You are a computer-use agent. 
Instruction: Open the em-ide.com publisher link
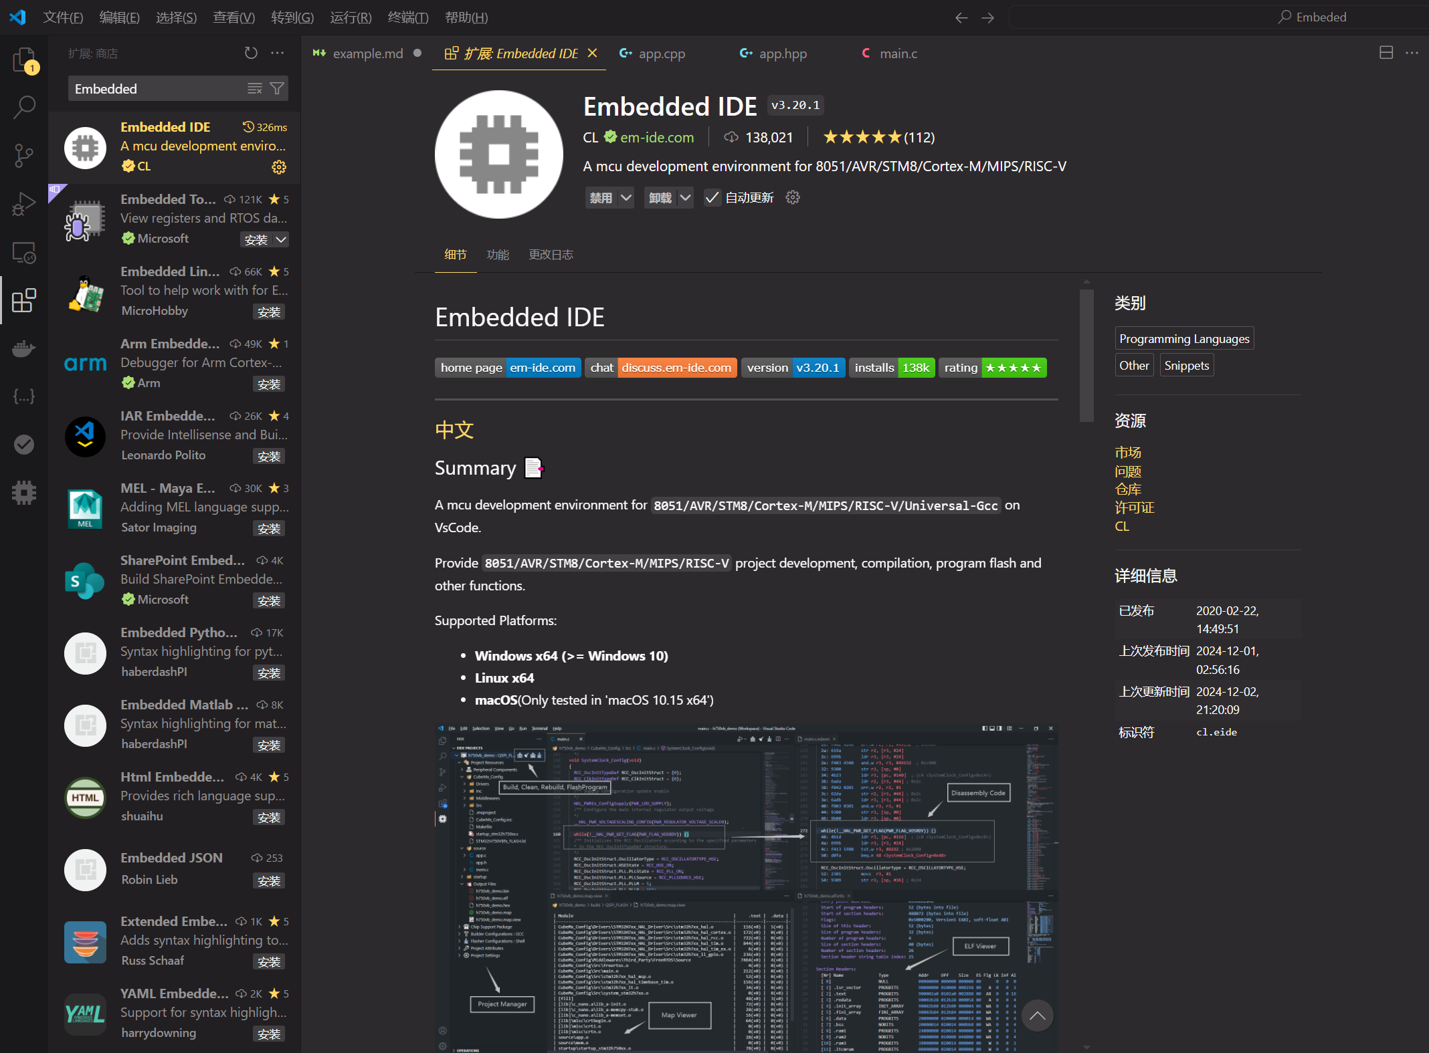(656, 137)
